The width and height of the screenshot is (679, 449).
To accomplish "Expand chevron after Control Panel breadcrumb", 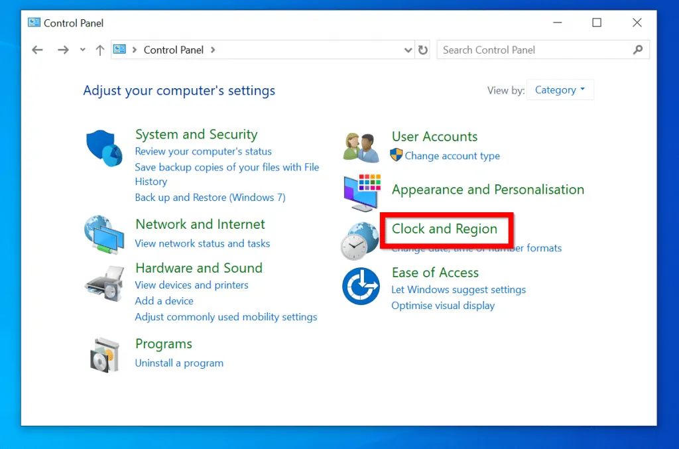I will [213, 50].
